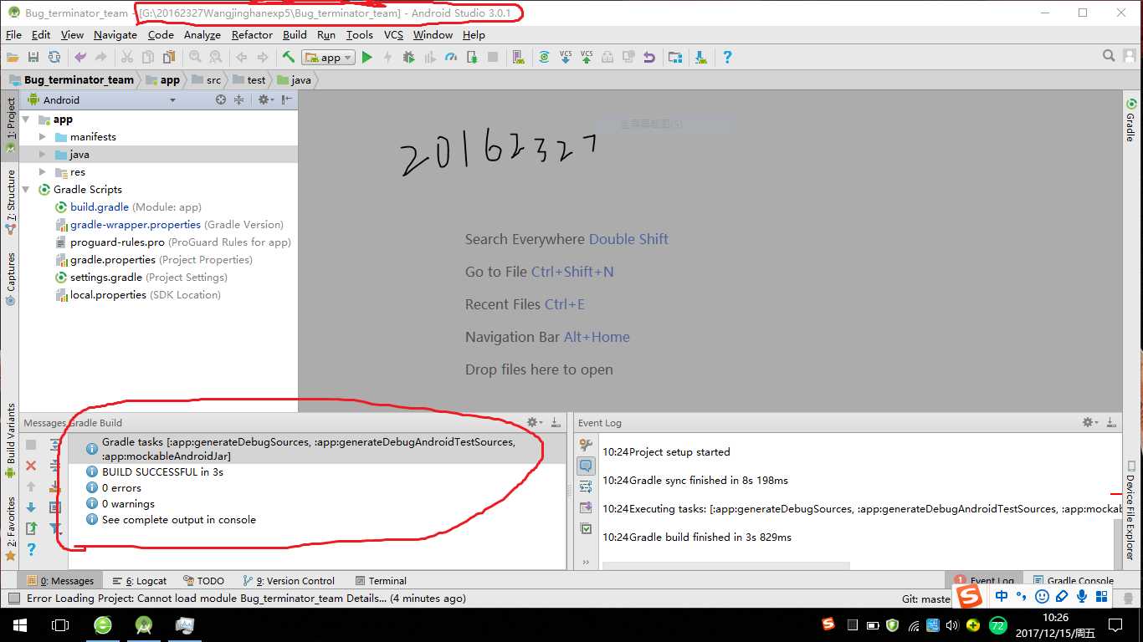1143x642 pixels.
Task: Click the Help question mark toolbar icon
Action: click(x=727, y=57)
